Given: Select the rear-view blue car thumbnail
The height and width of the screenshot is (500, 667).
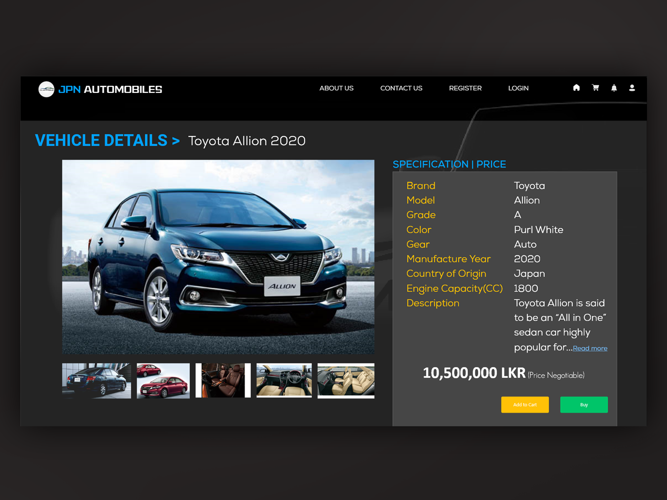Looking at the screenshot, I should pyautogui.click(x=96, y=380).
